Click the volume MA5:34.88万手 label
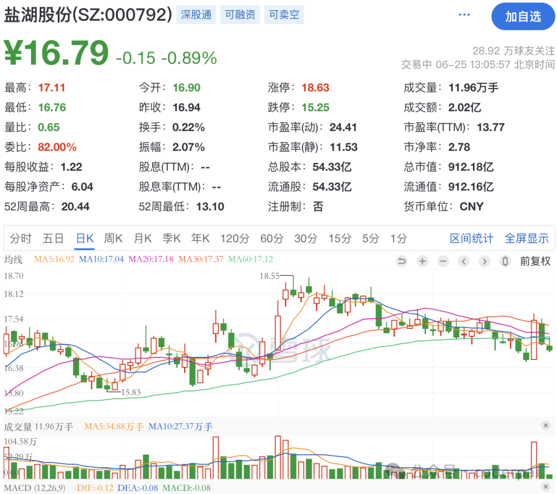 tap(113, 426)
